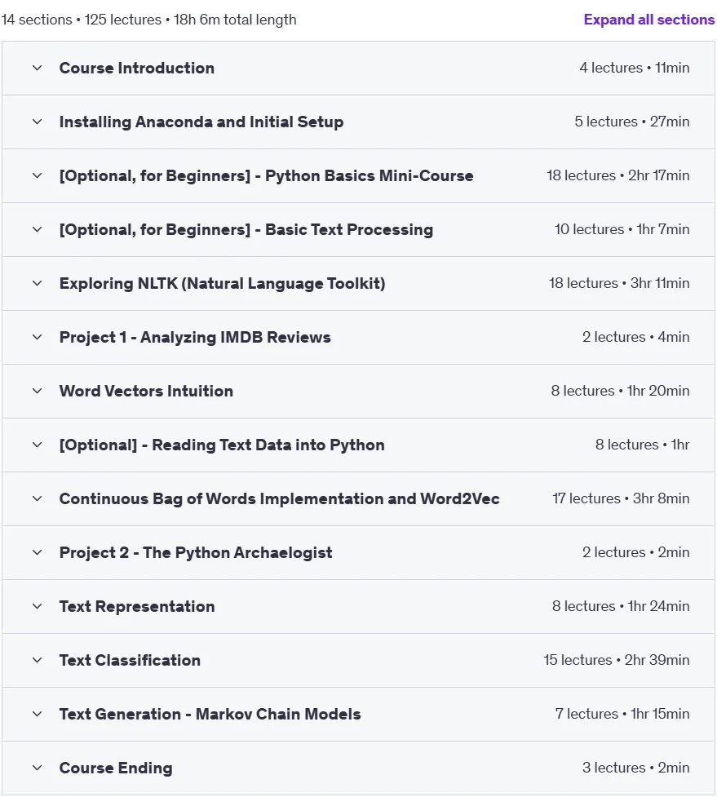Viewport: 717px width, 797px height.
Task: Click Project 2 Python Archaelogist chevron
Action: tap(37, 553)
